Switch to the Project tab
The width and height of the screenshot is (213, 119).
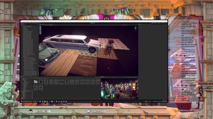point(23,77)
